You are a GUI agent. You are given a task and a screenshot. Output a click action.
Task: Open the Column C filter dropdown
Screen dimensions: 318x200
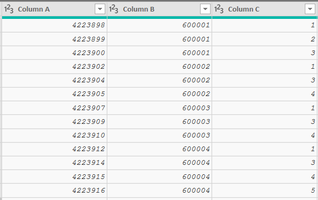[310, 9]
